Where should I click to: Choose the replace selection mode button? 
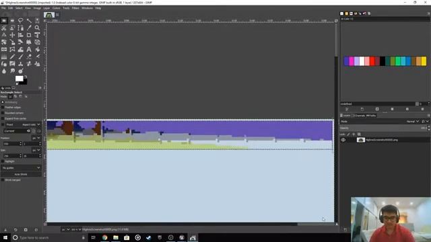(11, 97)
